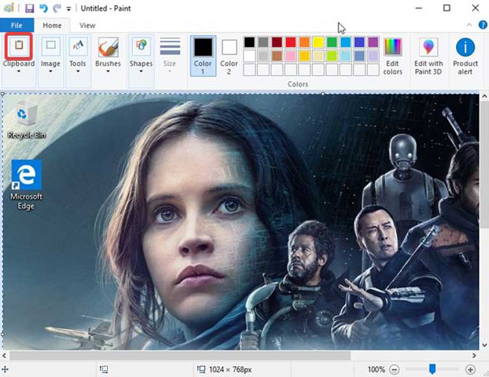The height and width of the screenshot is (377, 489).
Task: Open the File menu
Action: pyautogui.click(x=17, y=25)
